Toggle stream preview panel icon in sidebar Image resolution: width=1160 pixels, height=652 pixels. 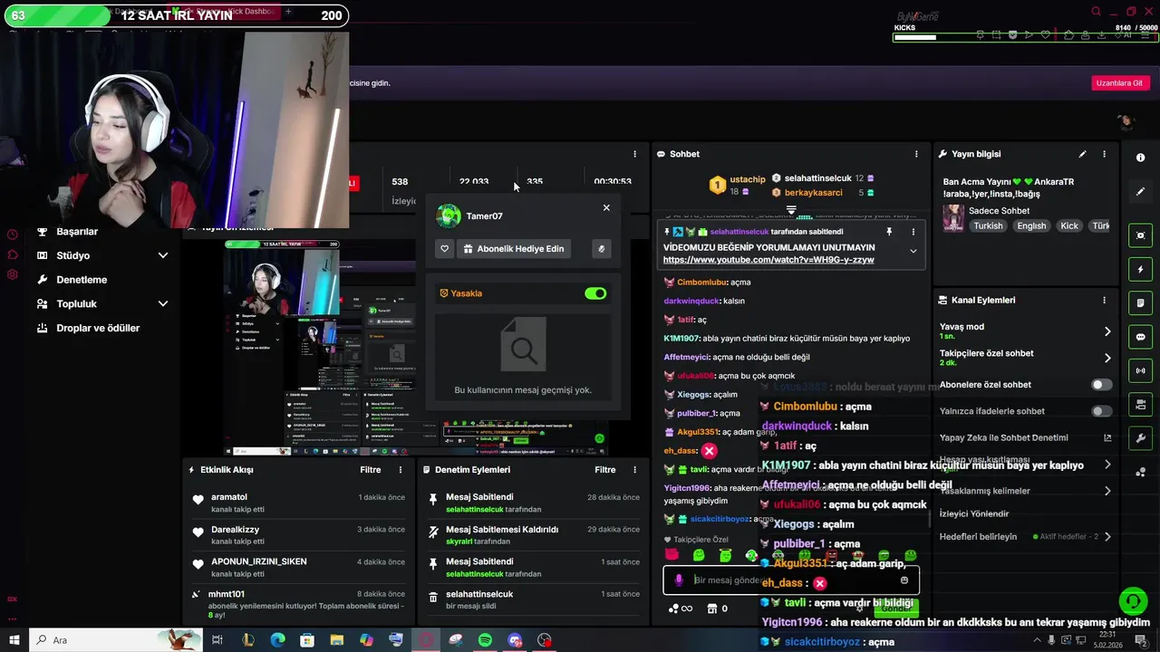pos(1141,235)
